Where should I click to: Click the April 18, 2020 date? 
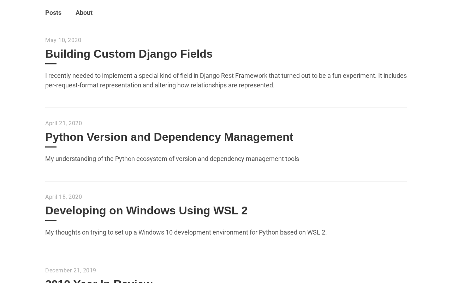tap(64, 197)
